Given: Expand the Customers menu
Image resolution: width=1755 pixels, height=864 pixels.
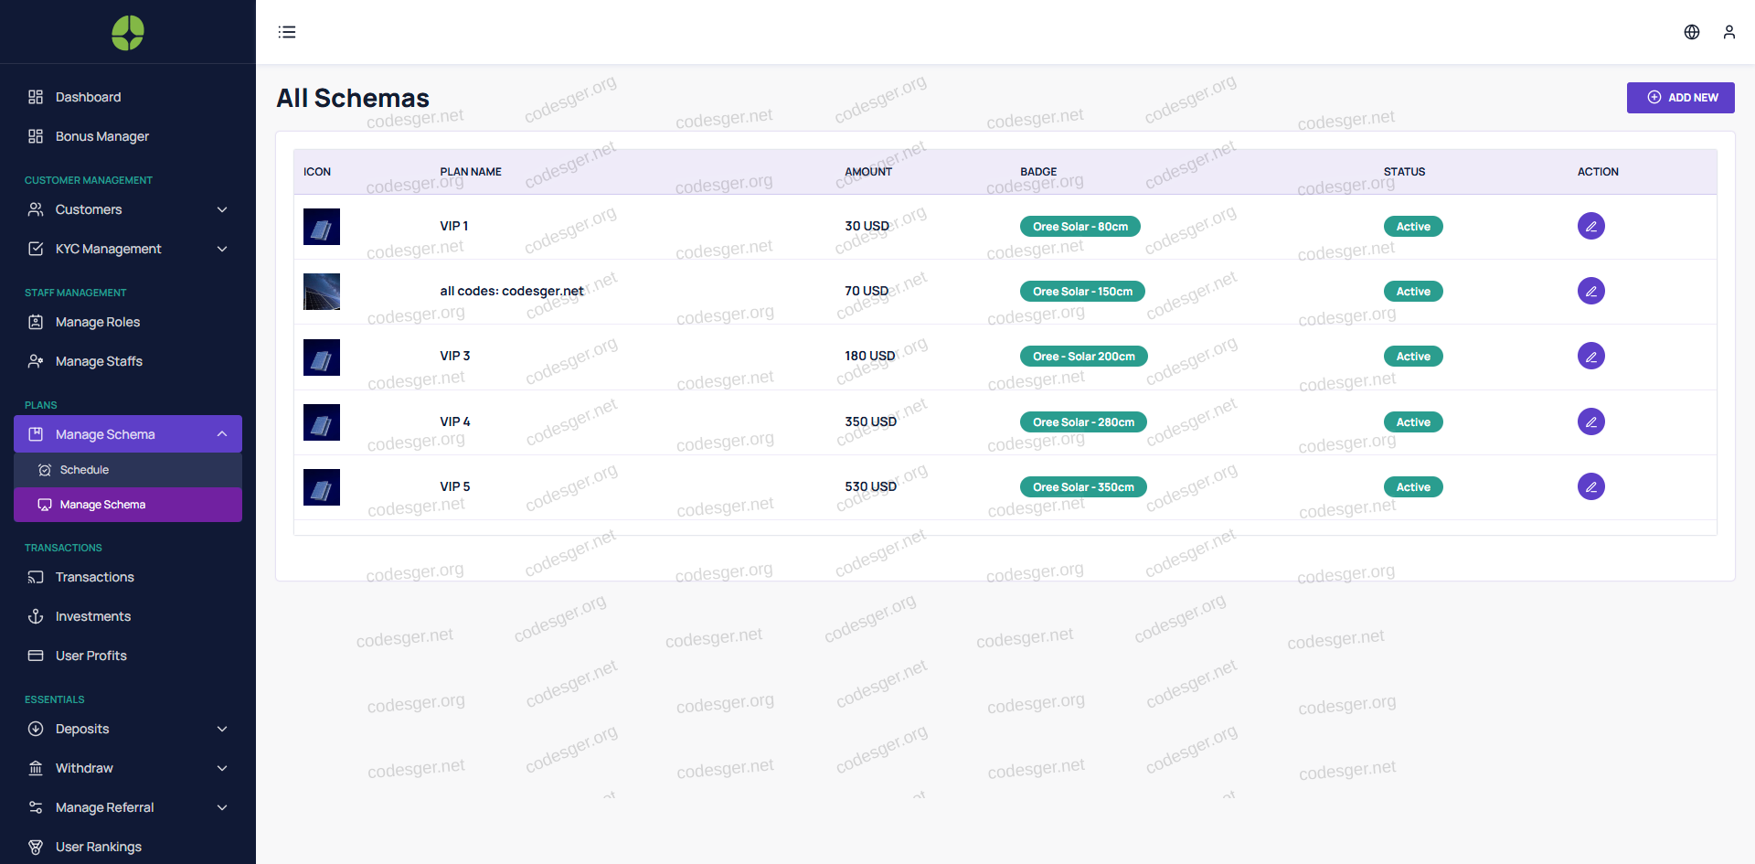Looking at the screenshot, I should pos(128,209).
